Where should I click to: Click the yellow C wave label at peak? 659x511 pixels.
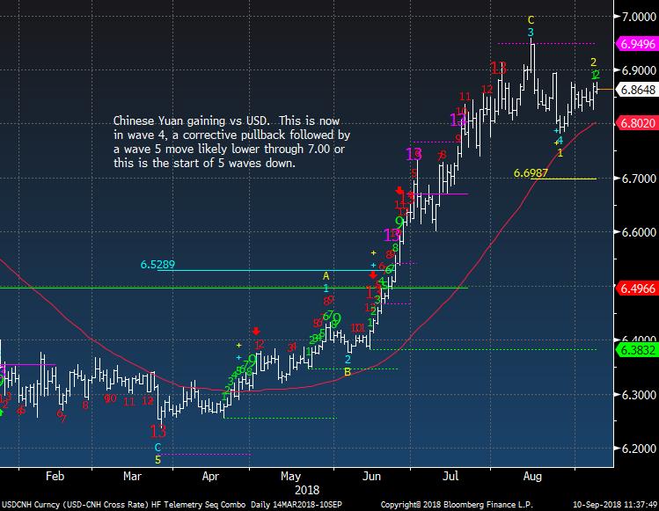coord(531,19)
